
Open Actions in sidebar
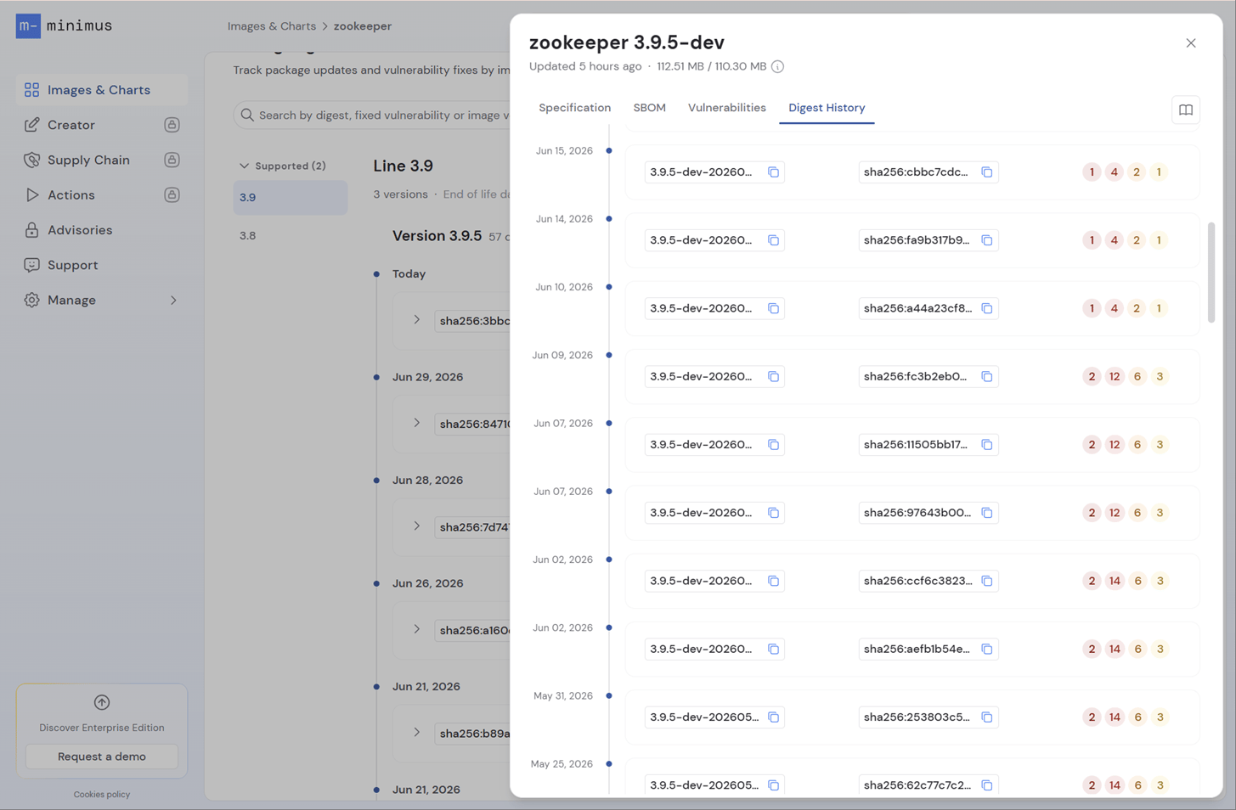(x=101, y=194)
